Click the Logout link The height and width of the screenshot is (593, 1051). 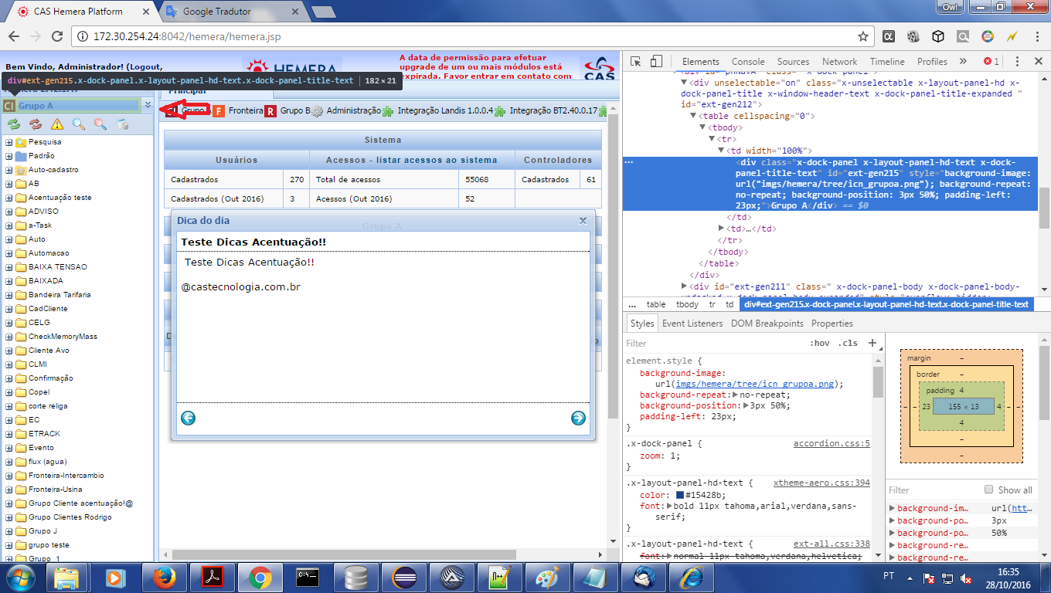tap(145, 67)
